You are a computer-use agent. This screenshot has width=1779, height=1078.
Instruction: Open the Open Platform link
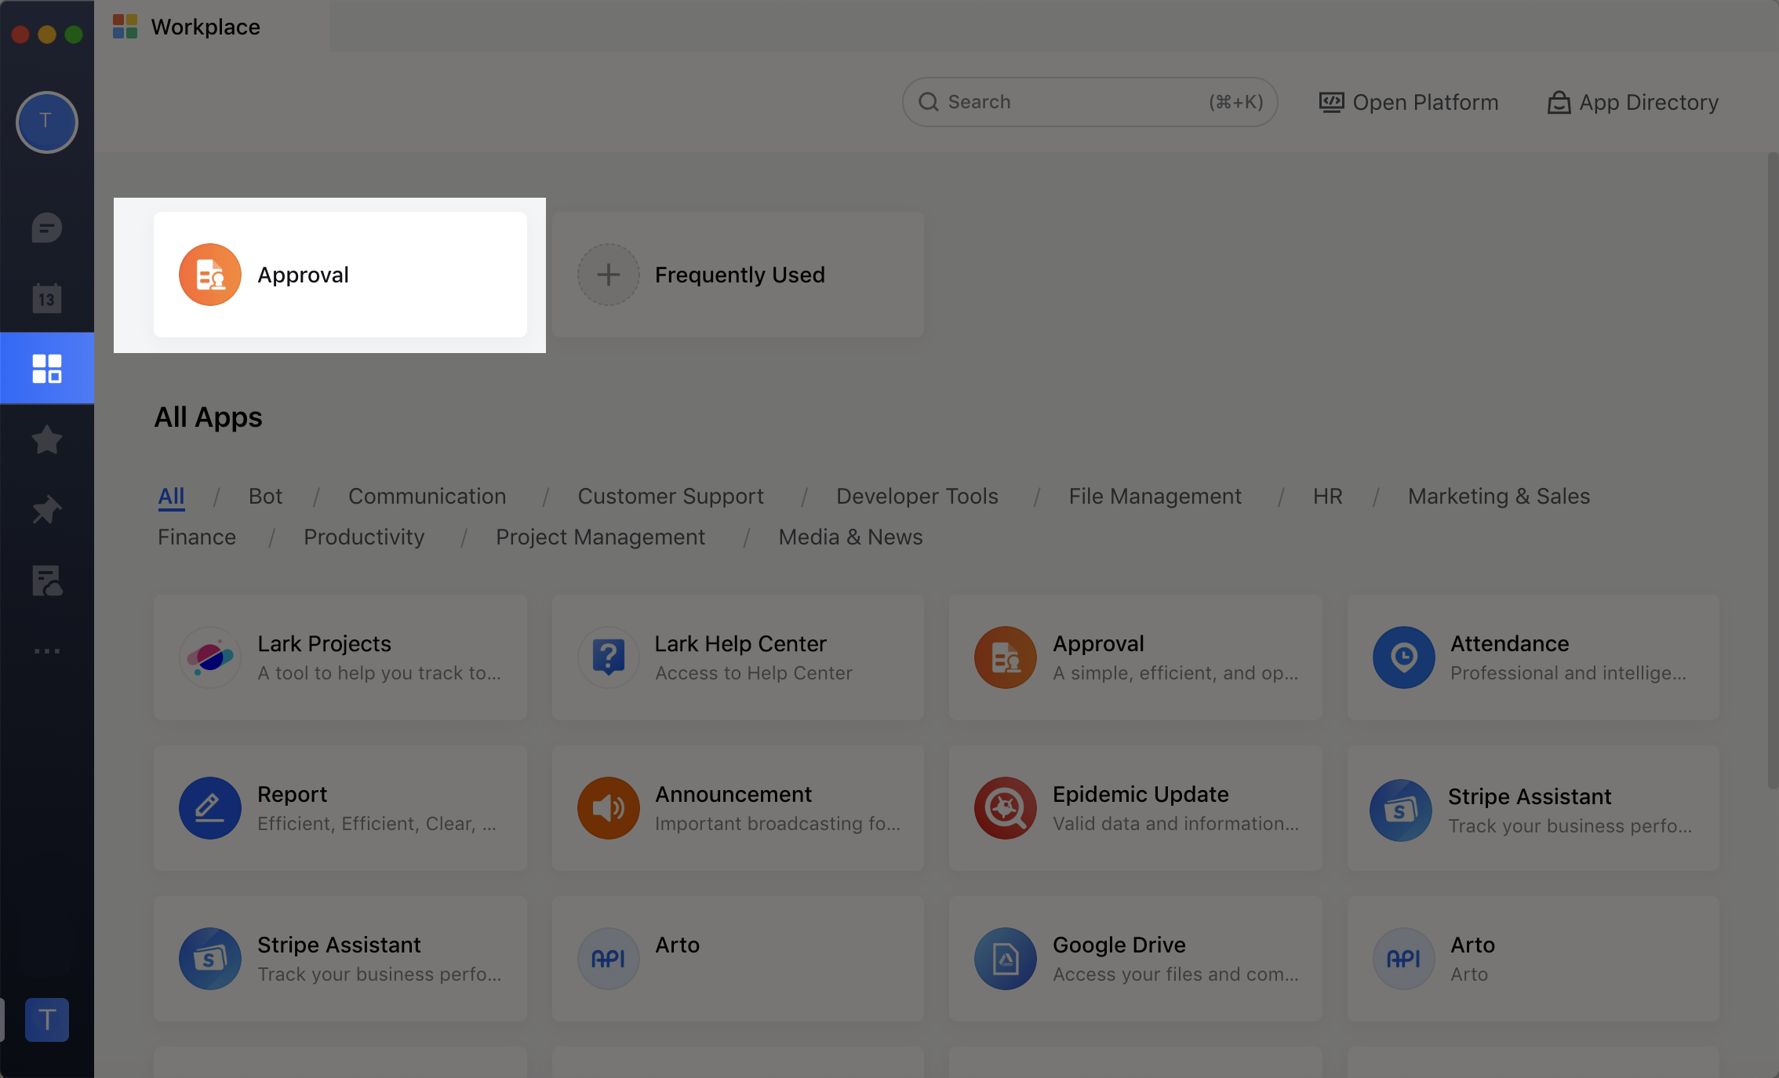[x=1409, y=102]
